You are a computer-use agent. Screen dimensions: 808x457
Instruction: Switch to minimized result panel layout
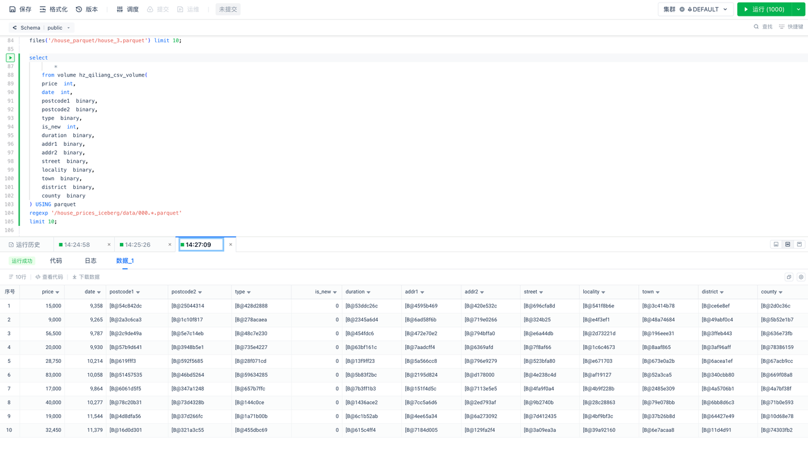776,244
